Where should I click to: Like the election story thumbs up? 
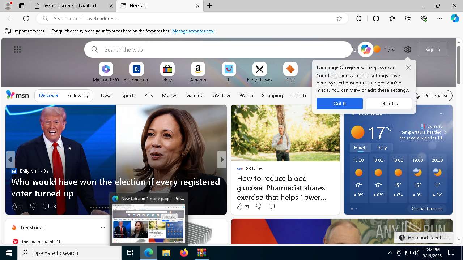(14, 207)
